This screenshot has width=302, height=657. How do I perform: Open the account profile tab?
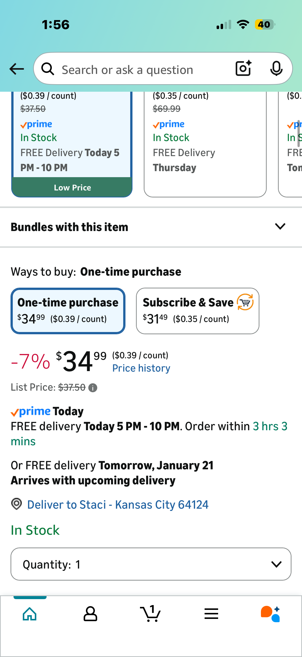click(x=90, y=613)
